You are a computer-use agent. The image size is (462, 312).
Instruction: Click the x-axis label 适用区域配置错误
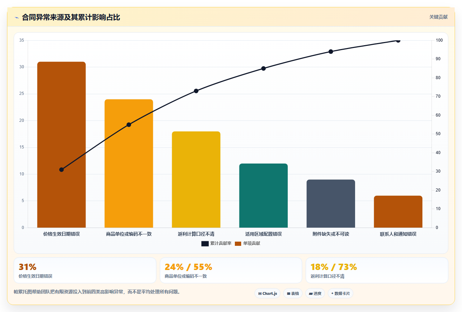click(263, 234)
